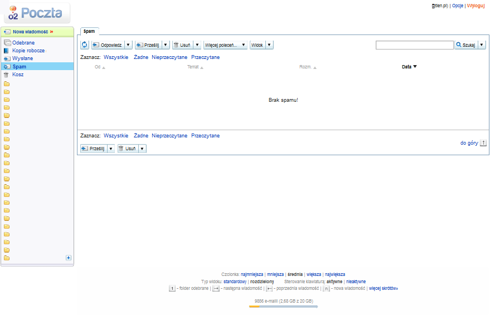Click the Szukaj search button

point(466,45)
